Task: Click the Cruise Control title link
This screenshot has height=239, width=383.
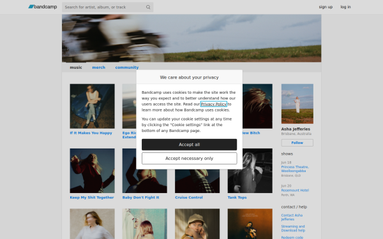Action: pyautogui.click(x=189, y=198)
